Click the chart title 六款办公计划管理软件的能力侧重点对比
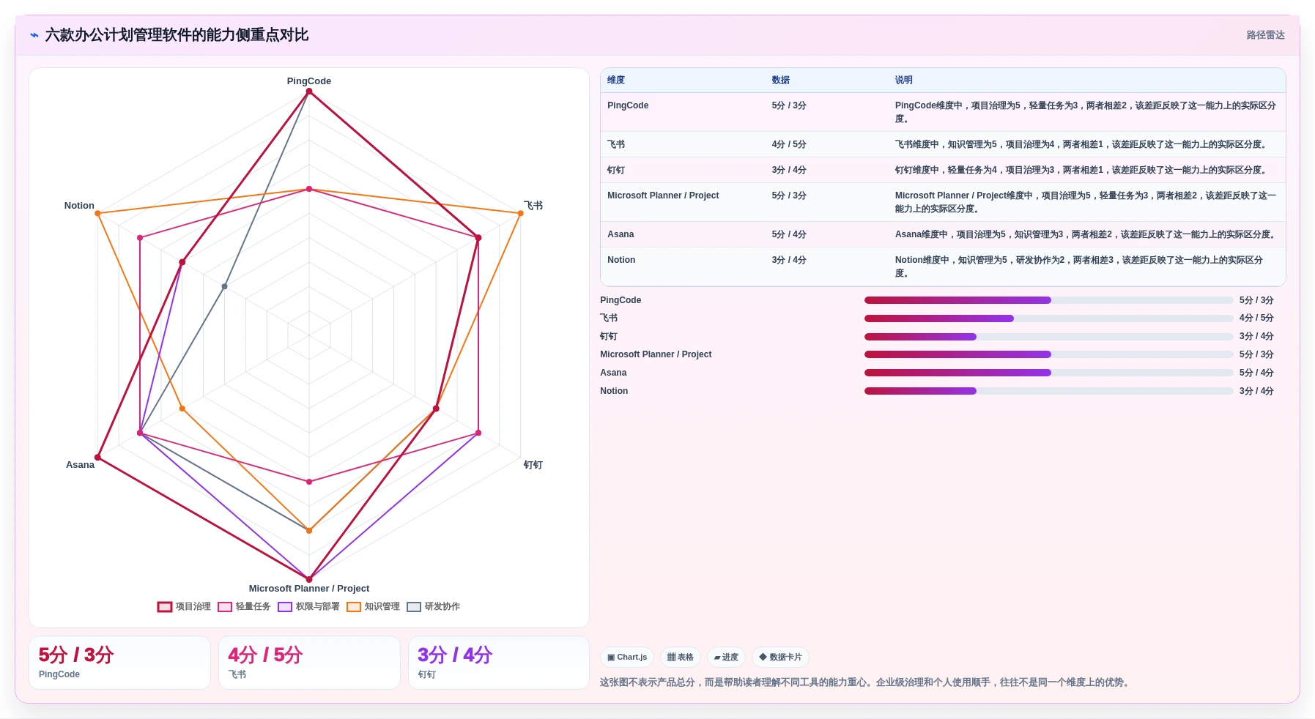This screenshot has height=719, width=1315. point(177,35)
